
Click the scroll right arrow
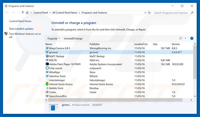(x=191, y=100)
